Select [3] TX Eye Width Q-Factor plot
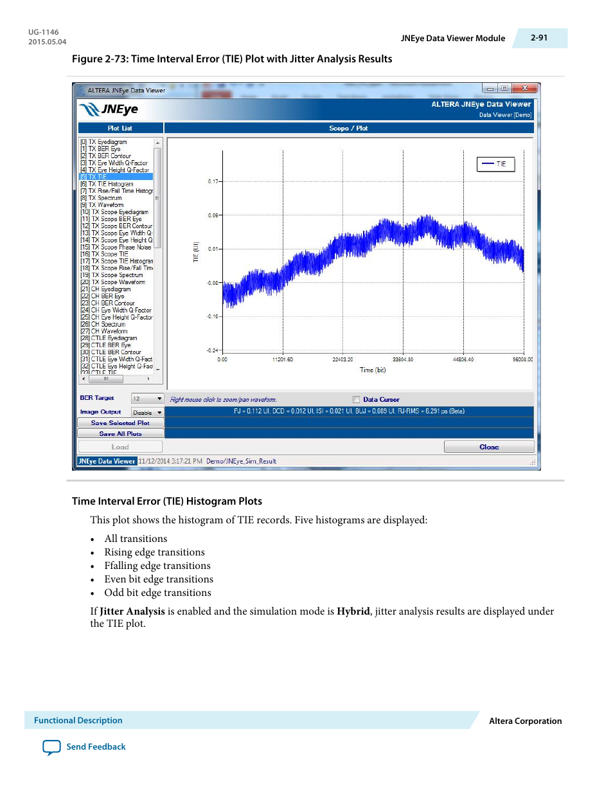Image resolution: width=613 pixels, height=794 pixels. pos(114,163)
